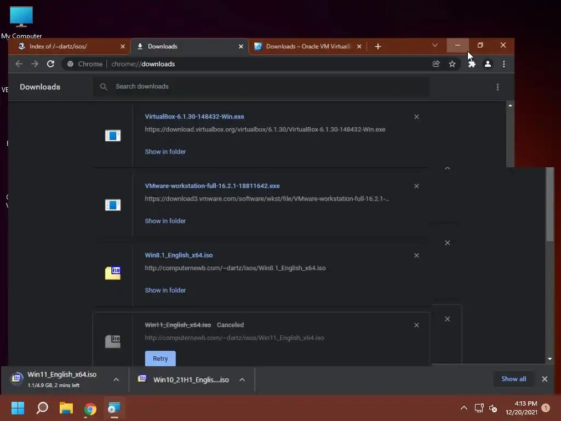Share this page using the share icon
Viewport: 561px width, 421px height.
436,64
